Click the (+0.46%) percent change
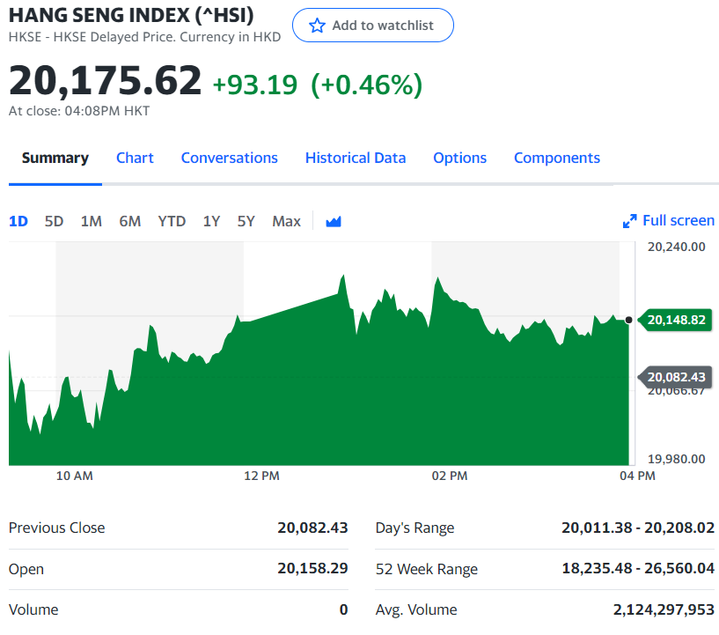The height and width of the screenshot is (635, 719). 366,85
